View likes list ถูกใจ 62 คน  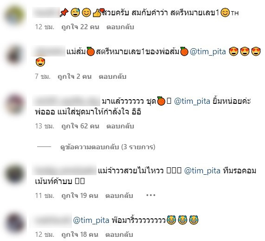tap(80, 126)
